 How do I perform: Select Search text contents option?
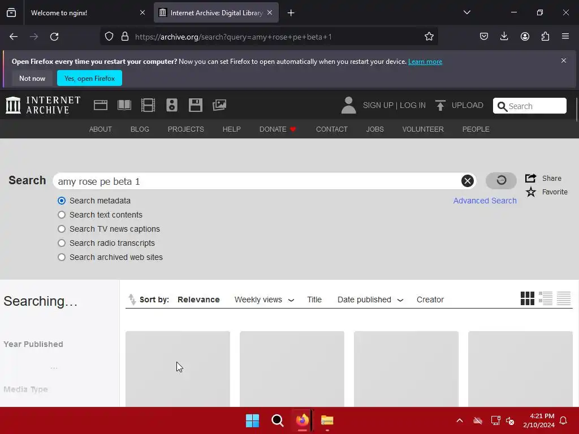pyautogui.click(x=62, y=215)
